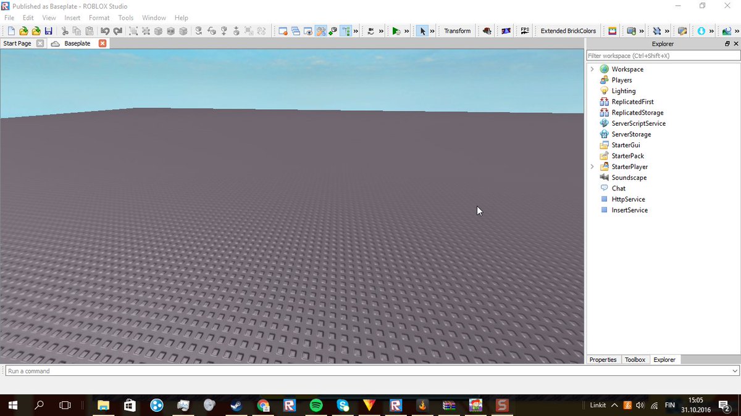Select the arrow Select tool

[423, 31]
